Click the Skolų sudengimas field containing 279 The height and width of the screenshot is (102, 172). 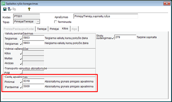coord(125,37)
